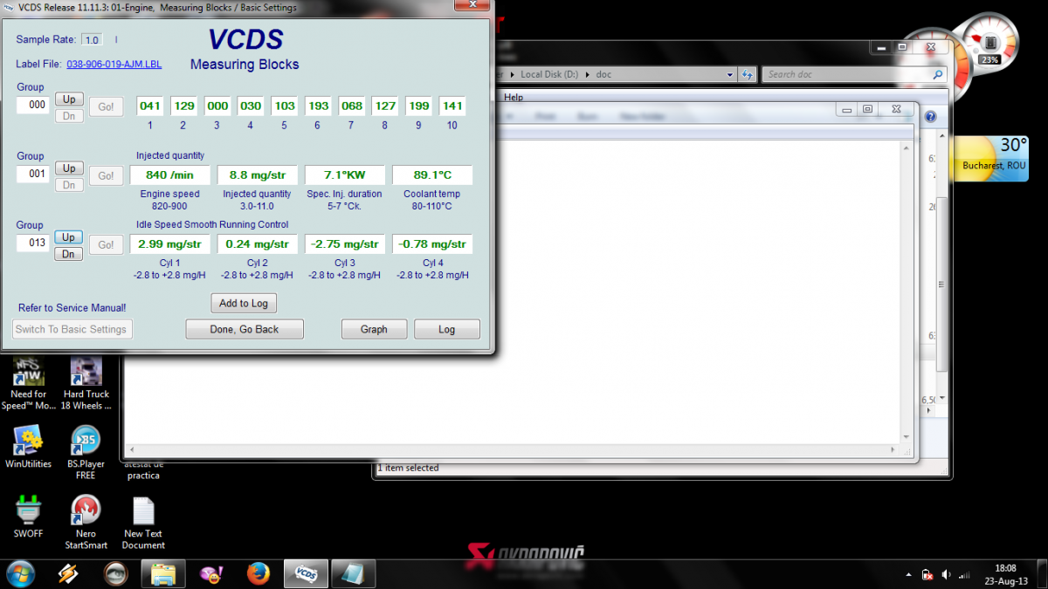Click the arrow before 'doc' in address path
Viewport: 1048px width, 589px height.
588,74
